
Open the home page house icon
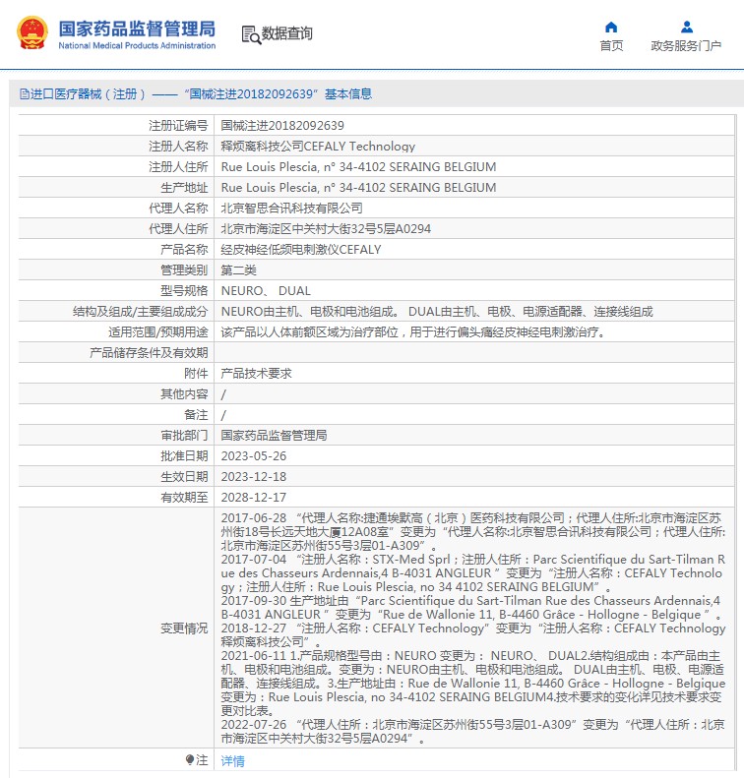point(611,27)
